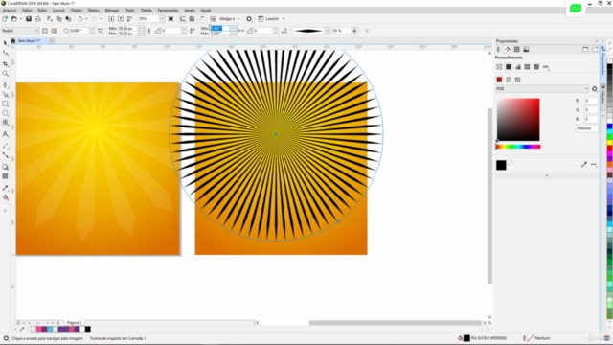Switch to Color palettes mode
Image resolution: width=613 pixels, height=345 pixels.
coord(517,80)
